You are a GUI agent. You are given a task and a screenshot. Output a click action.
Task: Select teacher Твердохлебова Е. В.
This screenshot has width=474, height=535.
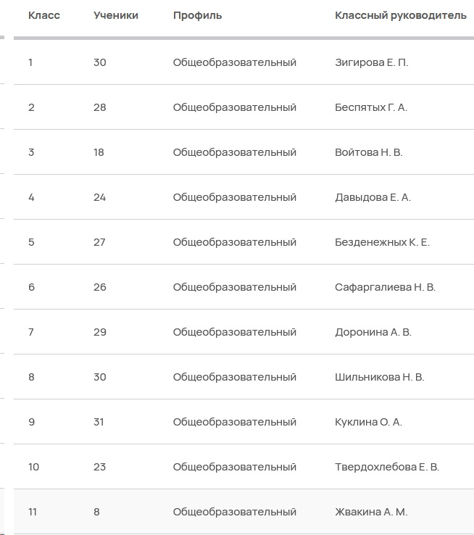[387, 467]
